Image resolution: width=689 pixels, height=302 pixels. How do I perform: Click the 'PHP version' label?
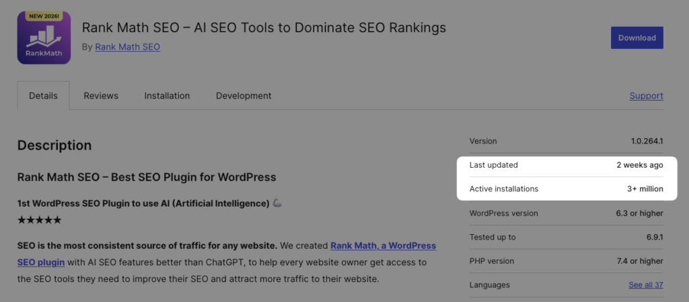[492, 261]
